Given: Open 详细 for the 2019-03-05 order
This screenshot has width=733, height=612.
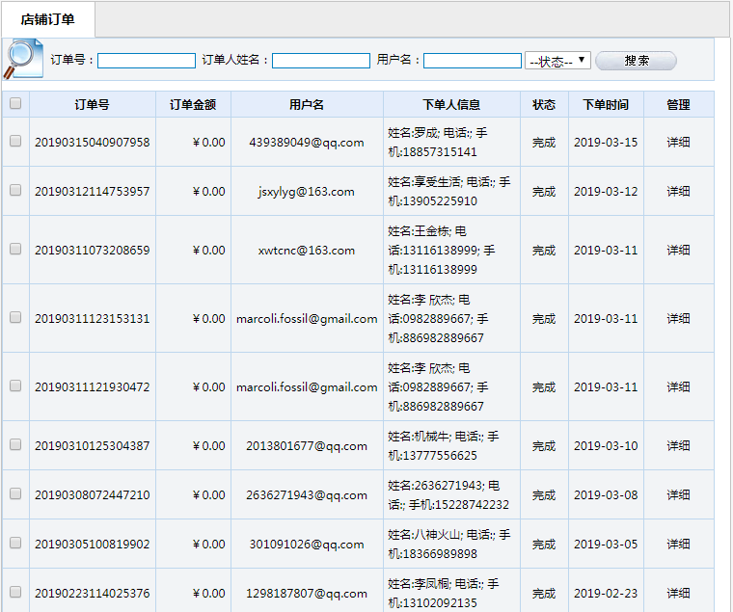Looking at the screenshot, I should 679,545.
